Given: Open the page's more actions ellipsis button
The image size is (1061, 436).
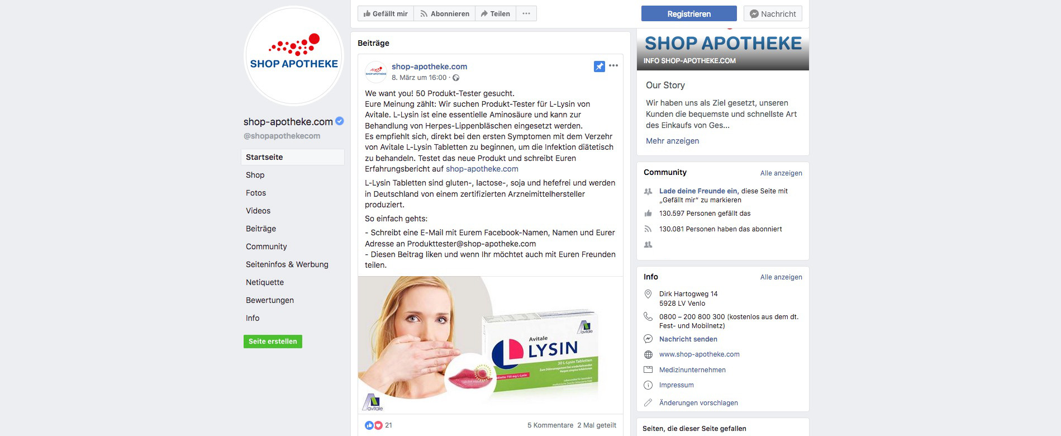Looking at the screenshot, I should [526, 13].
